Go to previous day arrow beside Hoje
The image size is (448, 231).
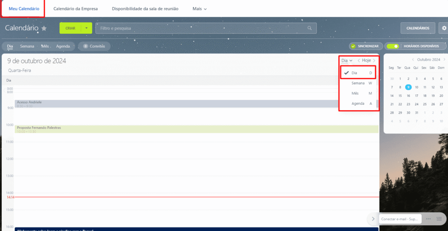tap(359, 61)
